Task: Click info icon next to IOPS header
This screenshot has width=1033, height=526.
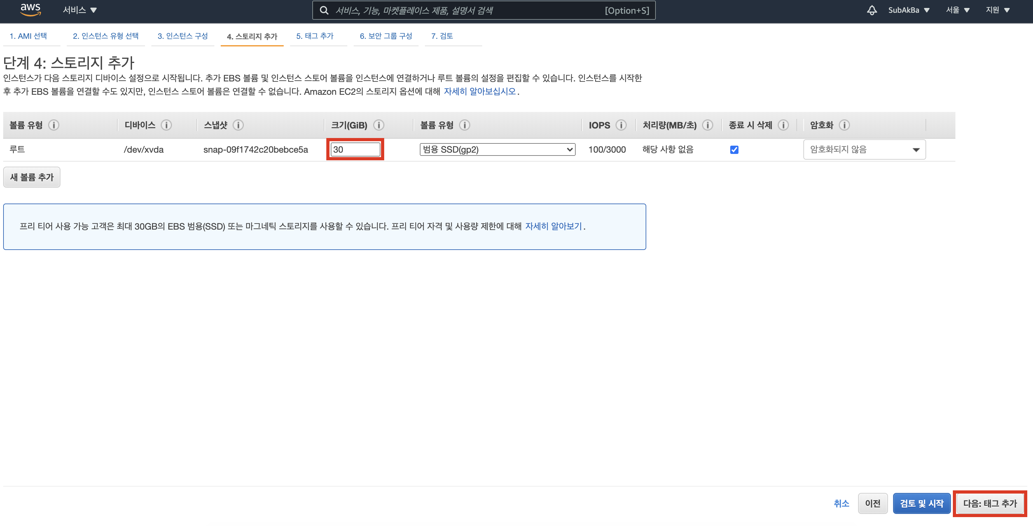Action: (621, 125)
